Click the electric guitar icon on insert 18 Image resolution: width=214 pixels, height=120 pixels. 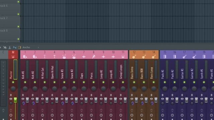pos(194,57)
